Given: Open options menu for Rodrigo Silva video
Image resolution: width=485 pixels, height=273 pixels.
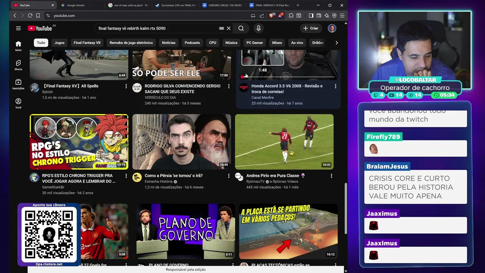Looking at the screenshot, I should (x=228, y=86).
